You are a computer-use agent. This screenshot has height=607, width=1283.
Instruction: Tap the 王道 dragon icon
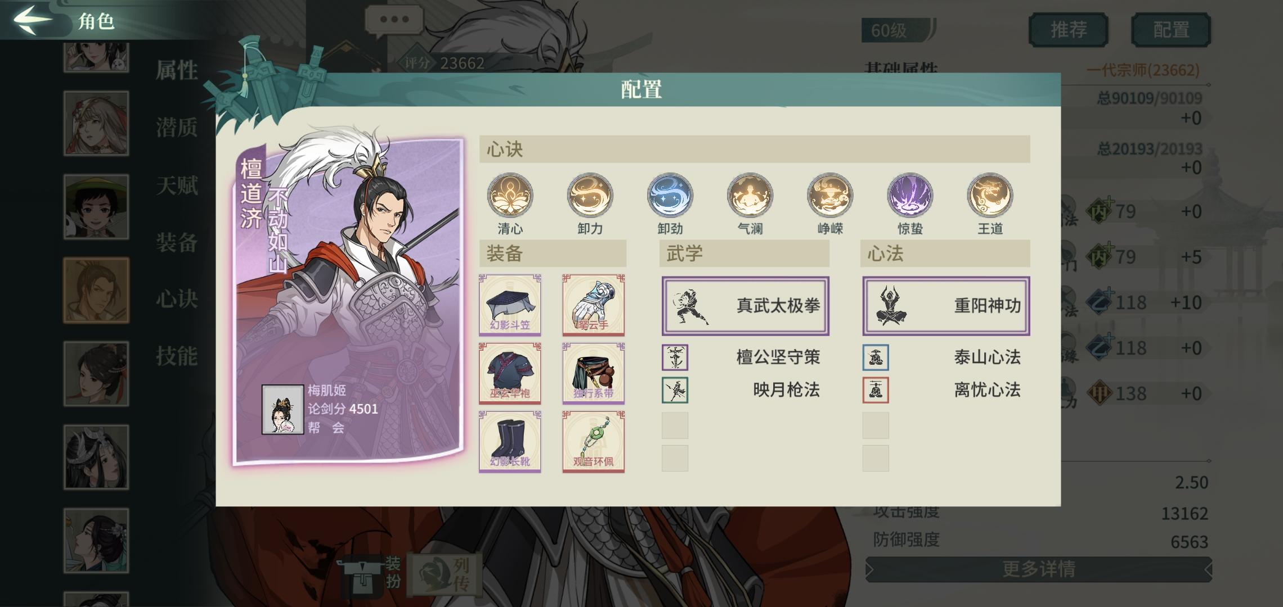[990, 196]
